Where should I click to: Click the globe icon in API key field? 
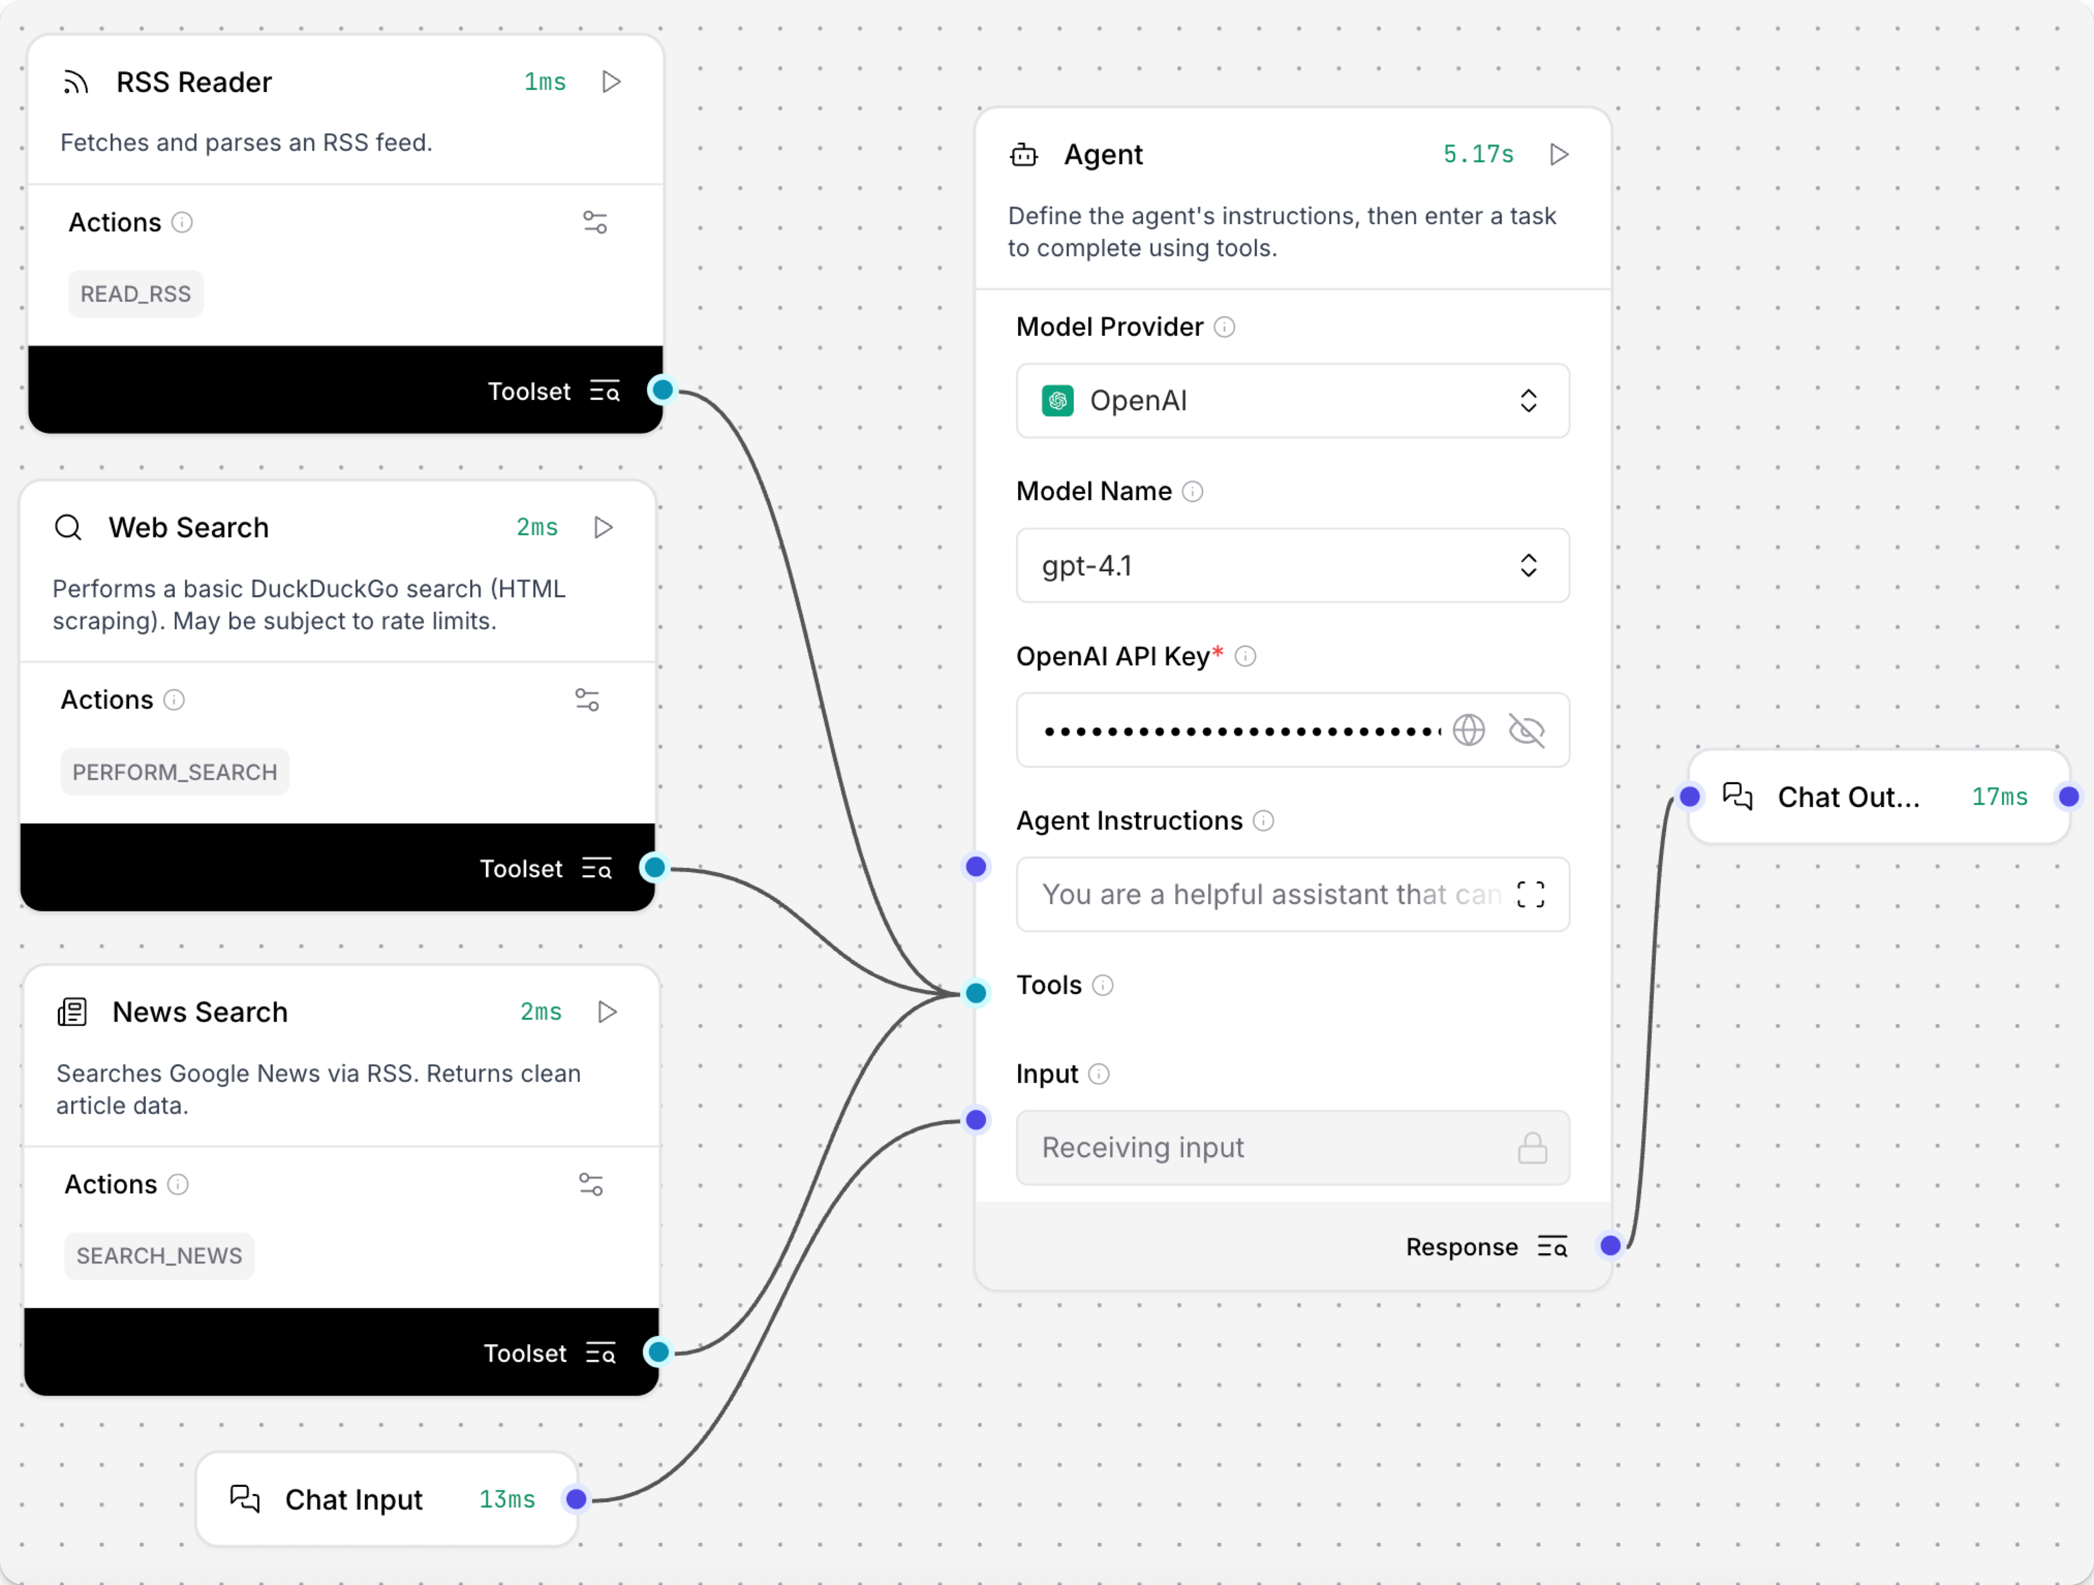(x=1468, y=730)
